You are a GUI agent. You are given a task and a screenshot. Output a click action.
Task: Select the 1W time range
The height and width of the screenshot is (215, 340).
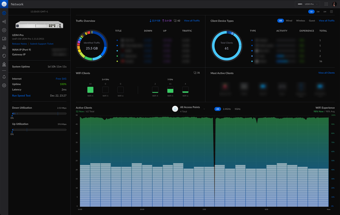[318, 12]
